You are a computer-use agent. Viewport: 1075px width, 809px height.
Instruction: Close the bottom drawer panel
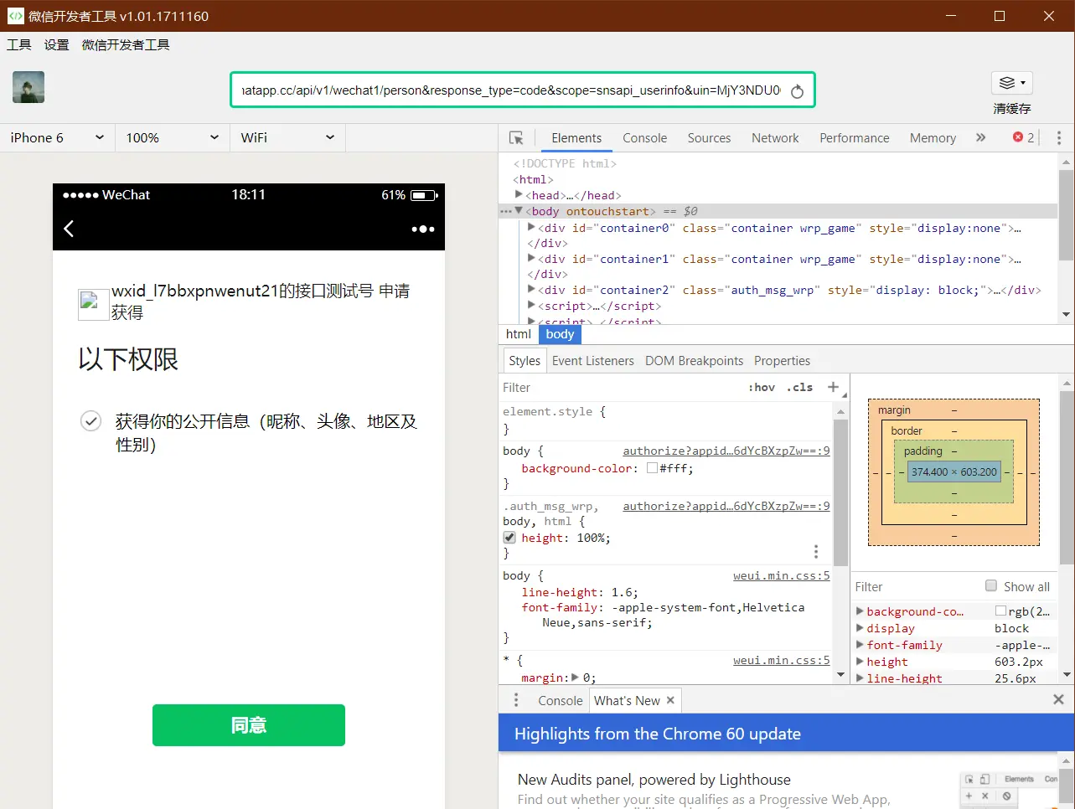click(x=1058, y=699)
